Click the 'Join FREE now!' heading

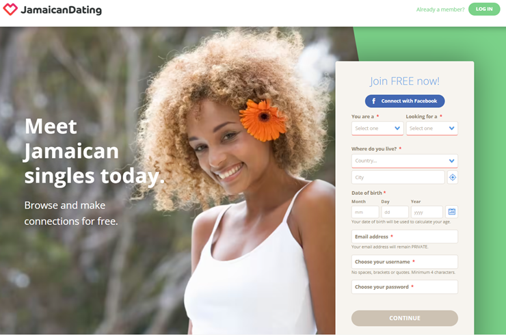(x=405, y=81)
